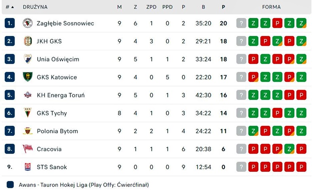Click Zagłębie Sosnowiec's gray upcoming match badge
This screenshot has width=312, height=190.
pos(241,23)
